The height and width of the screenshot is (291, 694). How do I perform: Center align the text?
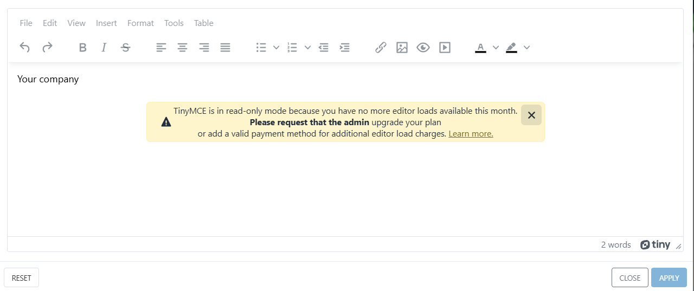click(183, 47)
